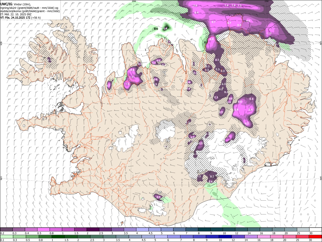Viewport: 322px width, 242px height.
Task: Choose the 20 rose pink rain scale swatch
Action: (x=289, y=237)
